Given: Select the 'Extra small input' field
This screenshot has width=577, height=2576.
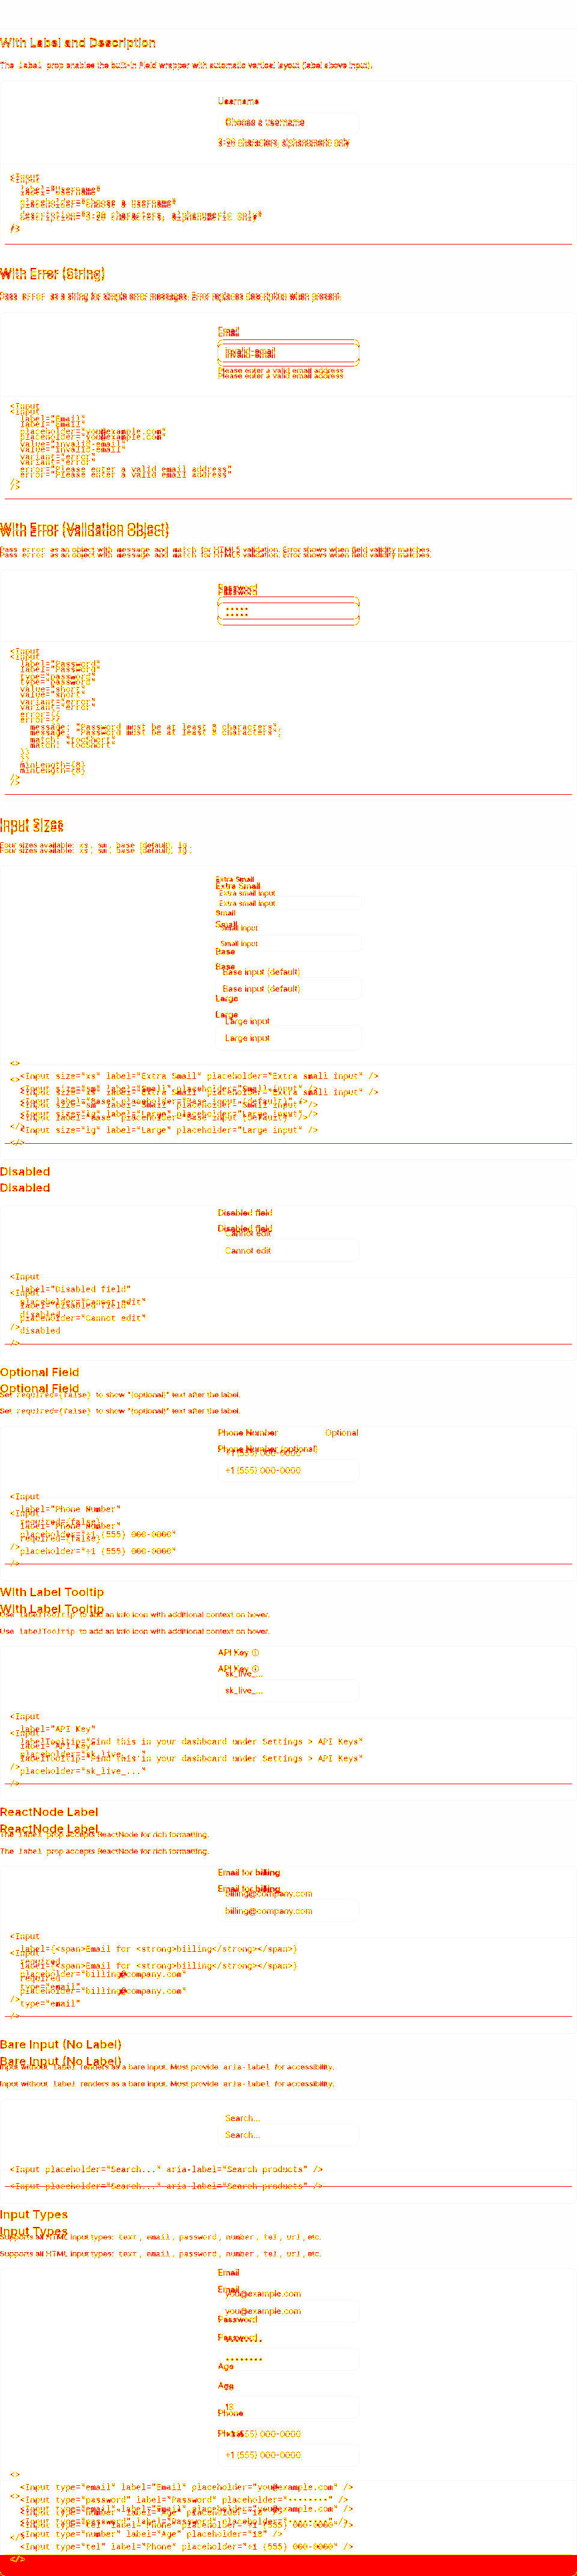Looking at the screenshot, I should [288, 903].
